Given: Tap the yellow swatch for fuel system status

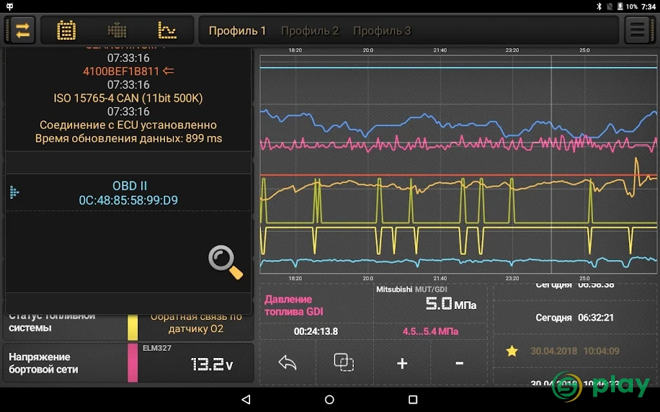Looking at the screenshot, I should (x=133, y=326).
